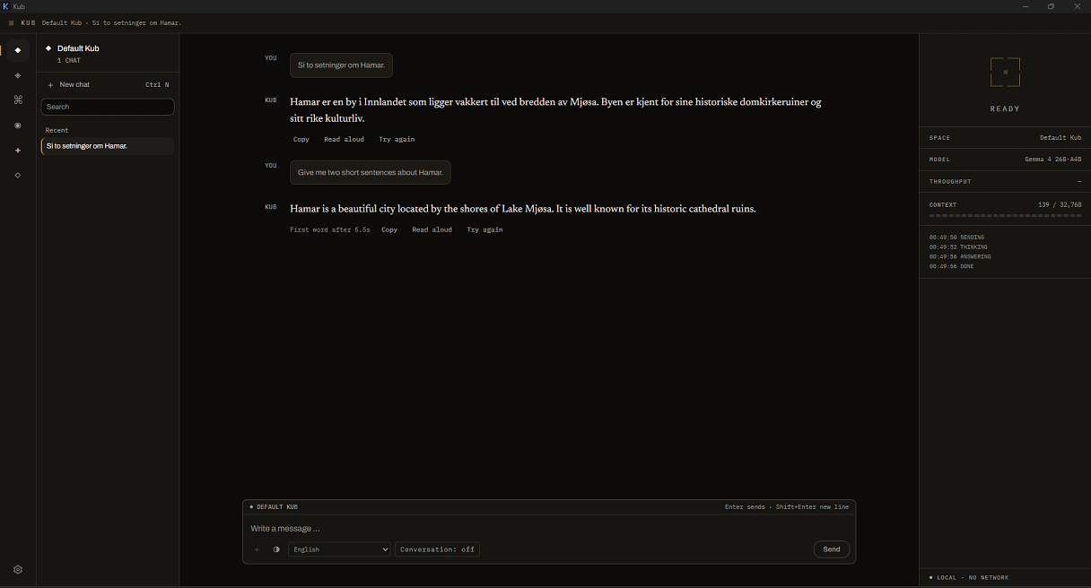Image resolution: width=1091 pixels, height=588 pixels.
Task: Click the user message 'Si to setninger om Hamar.'
Action: (341, 65)
